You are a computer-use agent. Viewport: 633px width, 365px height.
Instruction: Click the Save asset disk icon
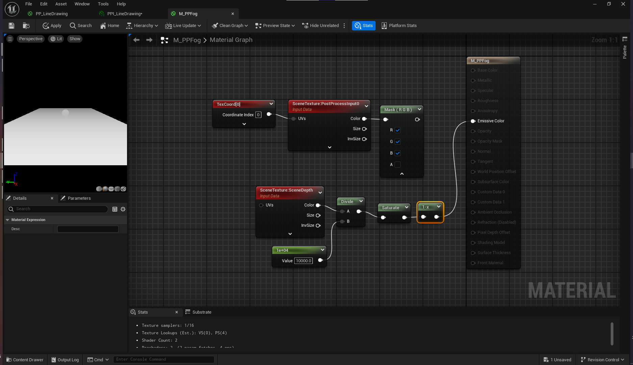(11, 26)
